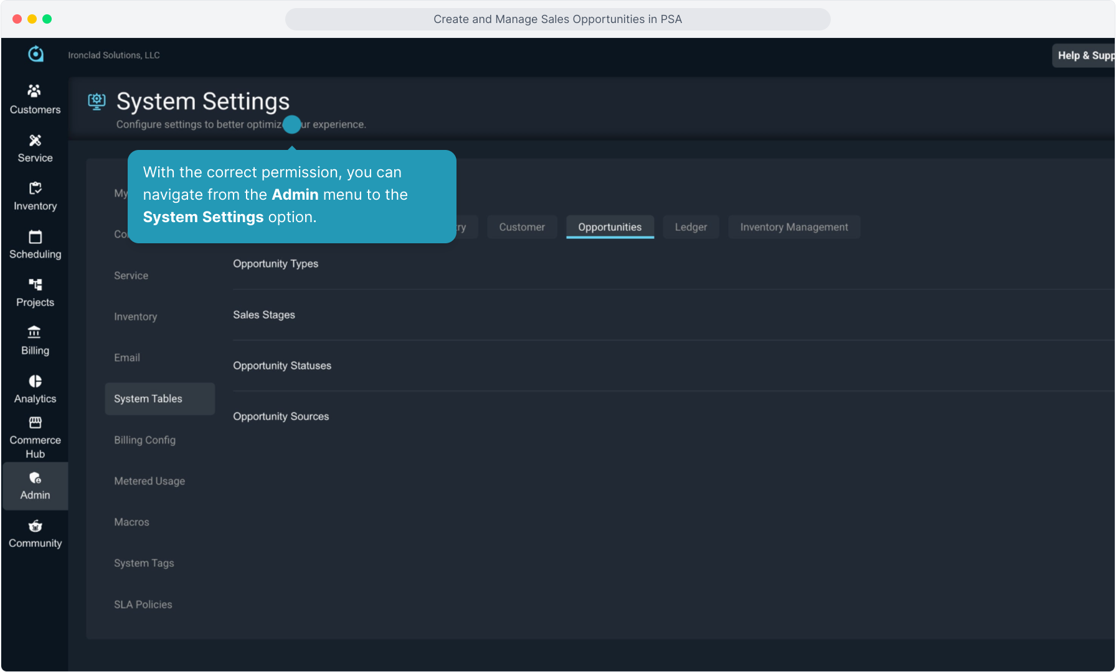Open the Projects sidebar icon

[35, 285]
